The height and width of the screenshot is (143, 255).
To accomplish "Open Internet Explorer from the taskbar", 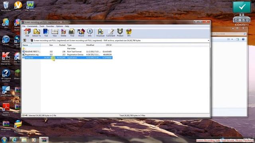I will coord(14,140).
